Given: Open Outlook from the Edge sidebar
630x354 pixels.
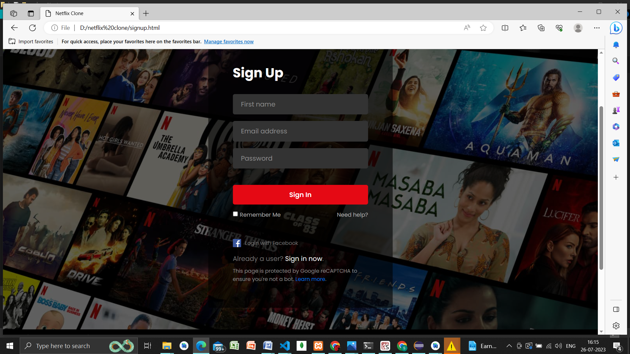Looking at the screenshot, I should click(x=616, y=143).
